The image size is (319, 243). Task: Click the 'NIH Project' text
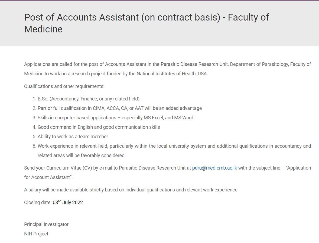[x=36, y=234]
